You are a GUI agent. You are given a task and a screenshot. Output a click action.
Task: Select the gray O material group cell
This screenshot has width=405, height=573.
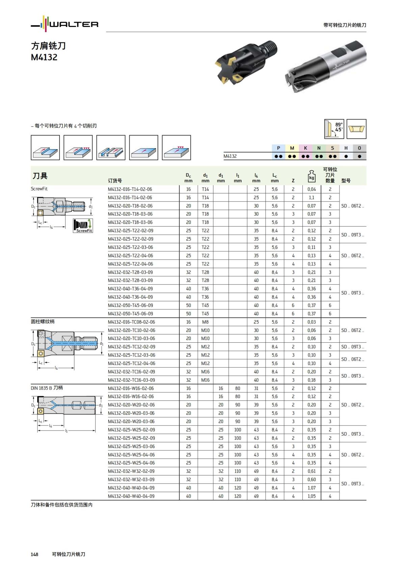359,148
